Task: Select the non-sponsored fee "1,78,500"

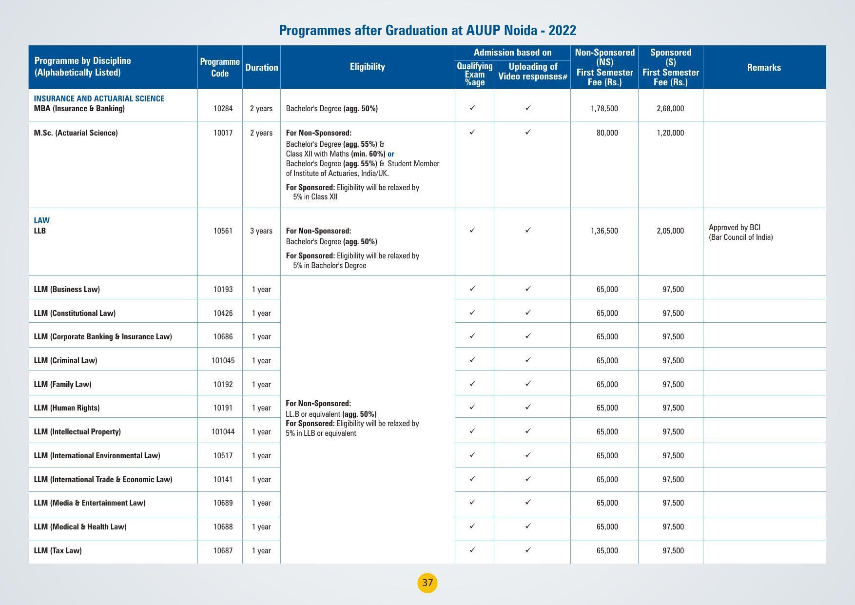Action: (x=604, y=108)
